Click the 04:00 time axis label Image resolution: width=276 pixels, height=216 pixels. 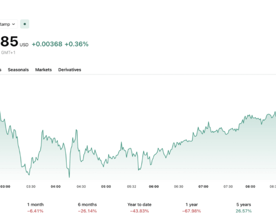(56, 186)
